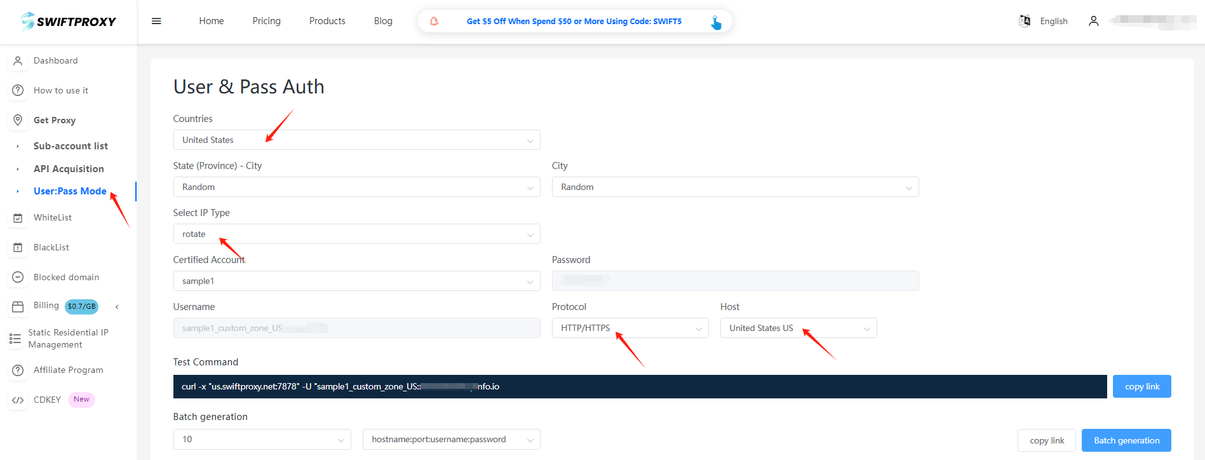Screen dimensions: 1205x460
Task: Click the New badge beside CDKEY
Action: point(81,400)
